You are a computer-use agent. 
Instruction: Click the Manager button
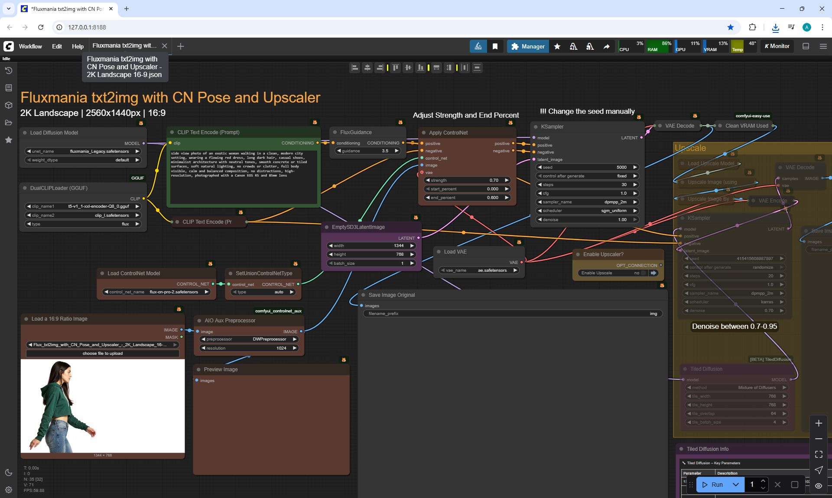pos(528,46)
